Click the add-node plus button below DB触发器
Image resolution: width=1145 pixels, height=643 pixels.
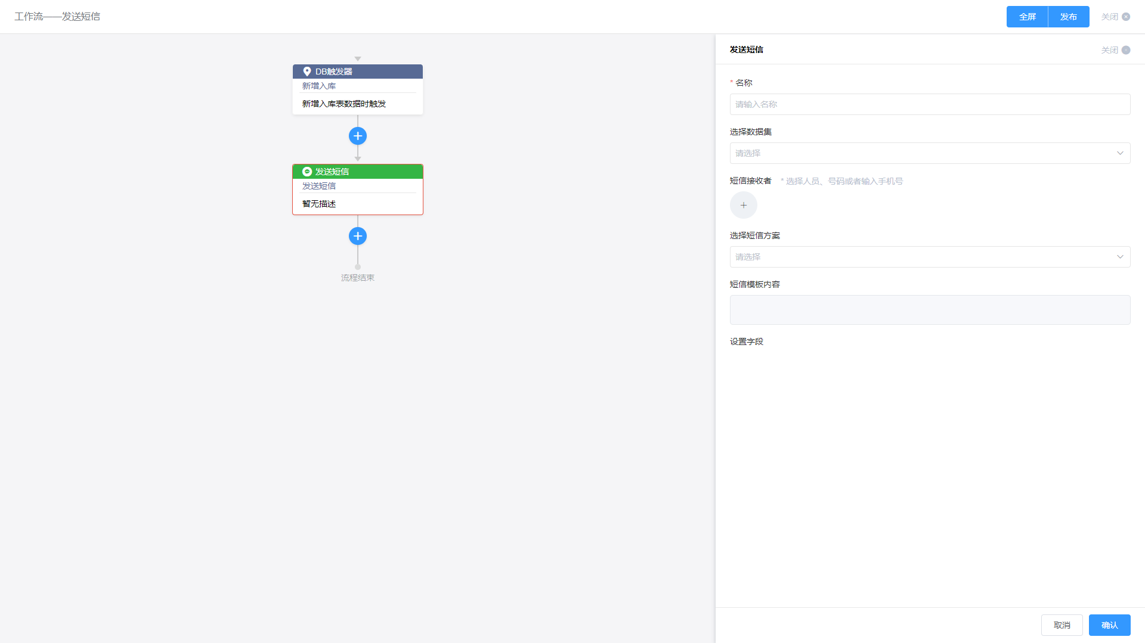click(358, 136)
